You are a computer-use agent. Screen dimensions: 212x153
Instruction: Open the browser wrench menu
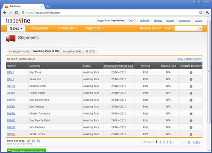pyautogui.click(x=207, y=13)
